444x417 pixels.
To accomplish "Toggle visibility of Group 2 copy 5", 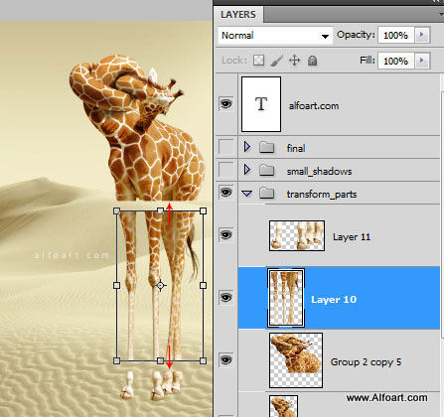I will [226, 359].
